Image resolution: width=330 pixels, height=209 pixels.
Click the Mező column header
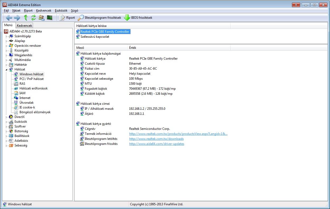101,48
